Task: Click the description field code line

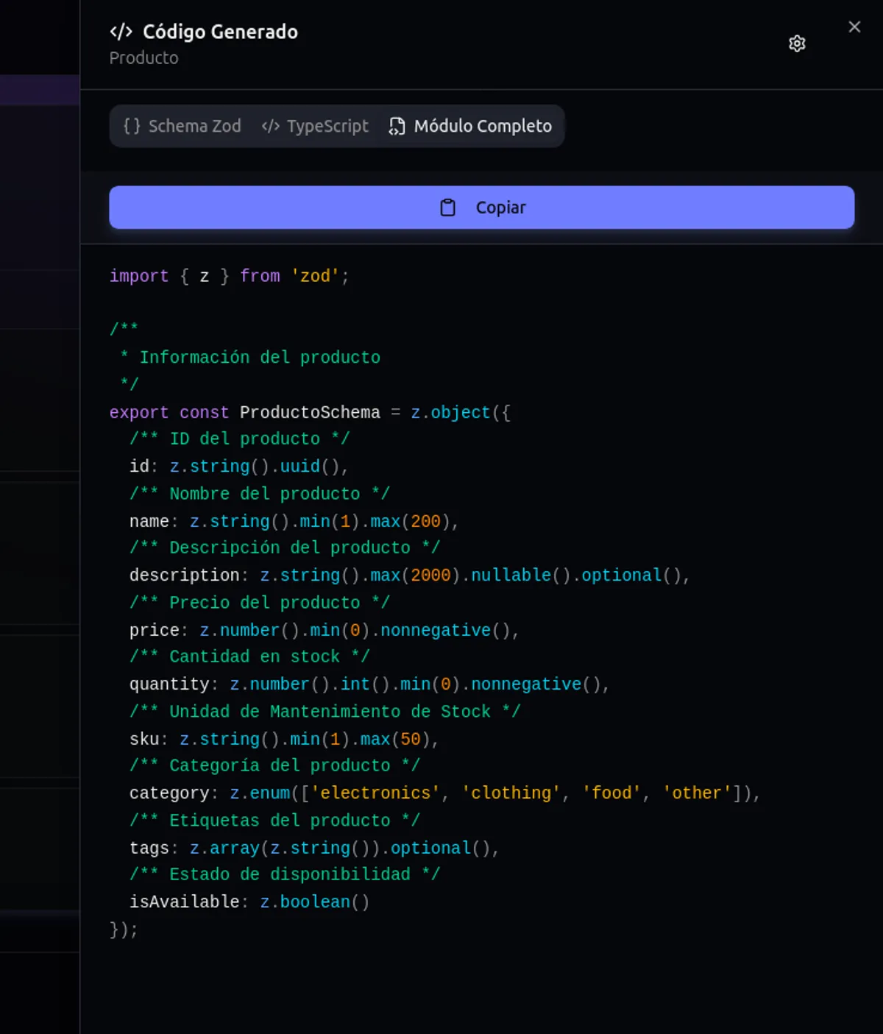Action: pos(408,576)
